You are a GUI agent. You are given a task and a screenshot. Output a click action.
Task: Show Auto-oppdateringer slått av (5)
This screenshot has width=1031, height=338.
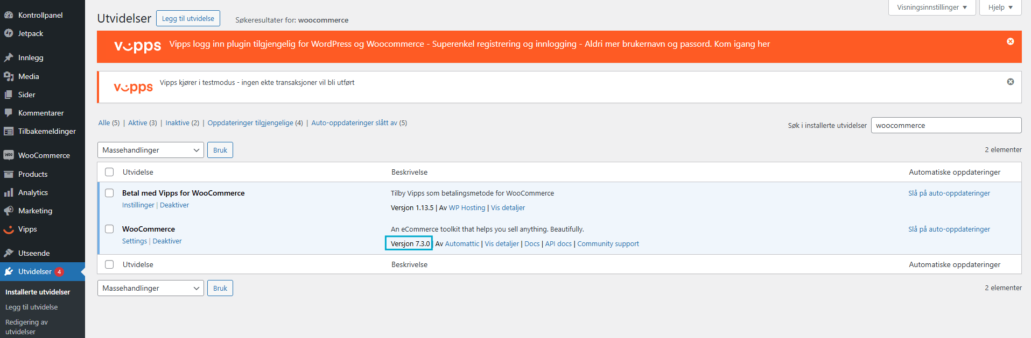[x=359, y=123]
